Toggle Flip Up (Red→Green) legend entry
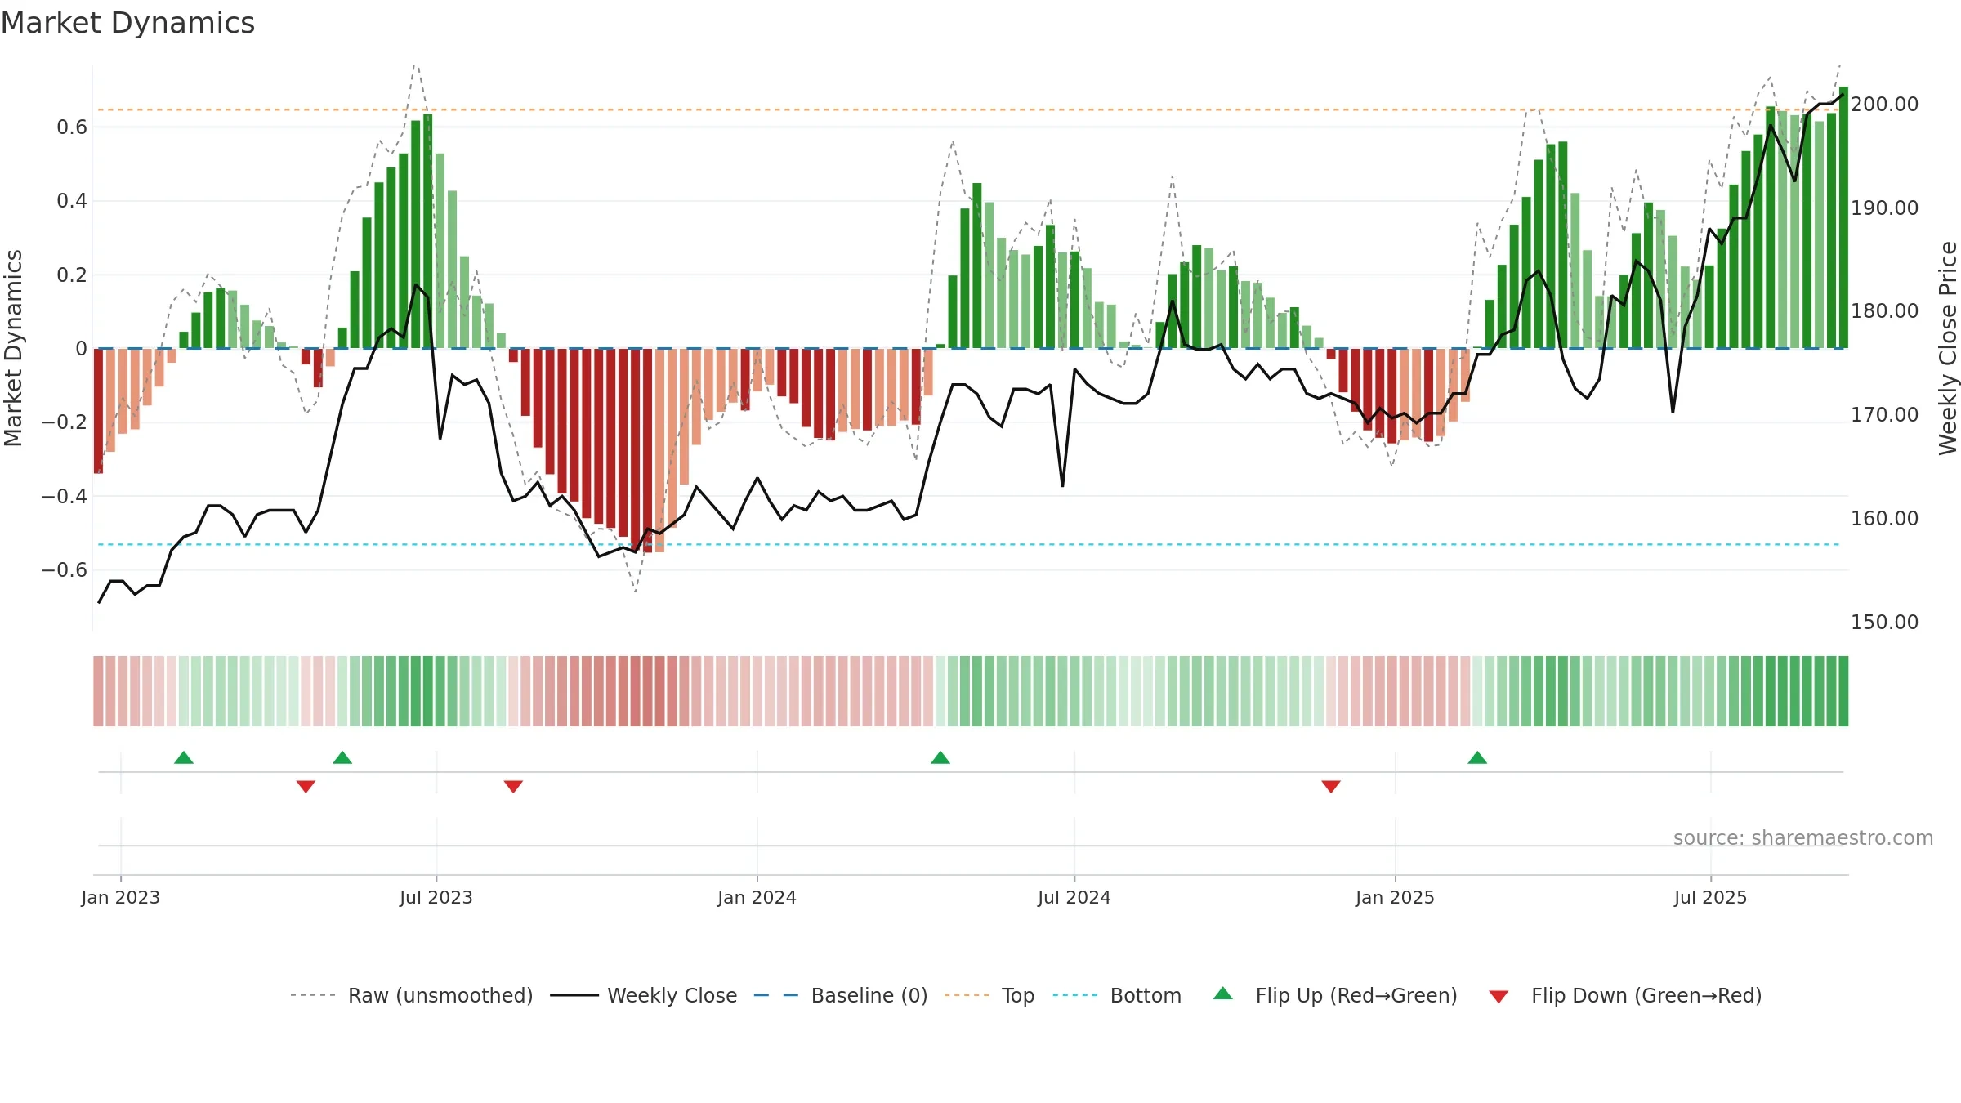Viewport: 1961px width, 1103px height. click(1335, 995)
